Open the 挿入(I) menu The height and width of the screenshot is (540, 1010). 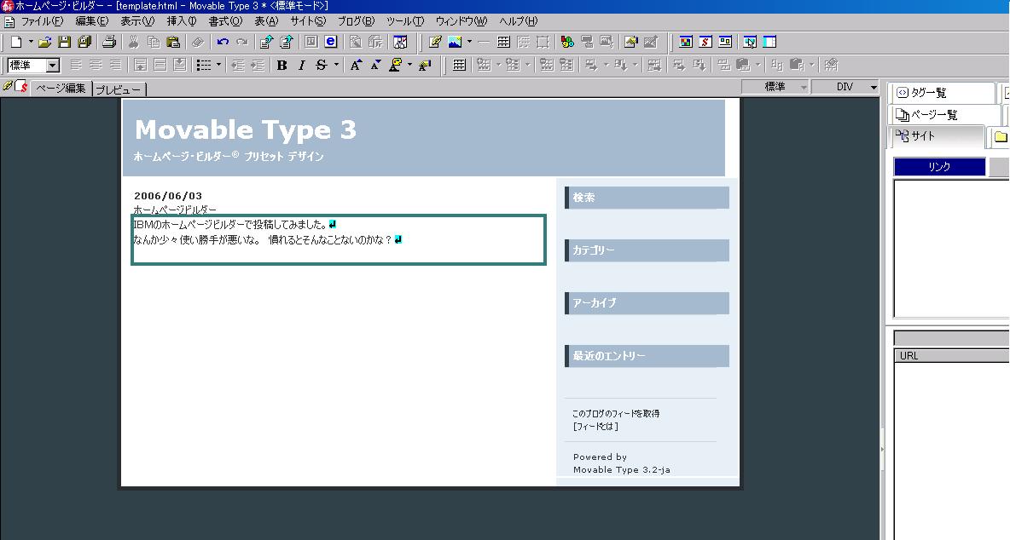click(x=181, y=21)
